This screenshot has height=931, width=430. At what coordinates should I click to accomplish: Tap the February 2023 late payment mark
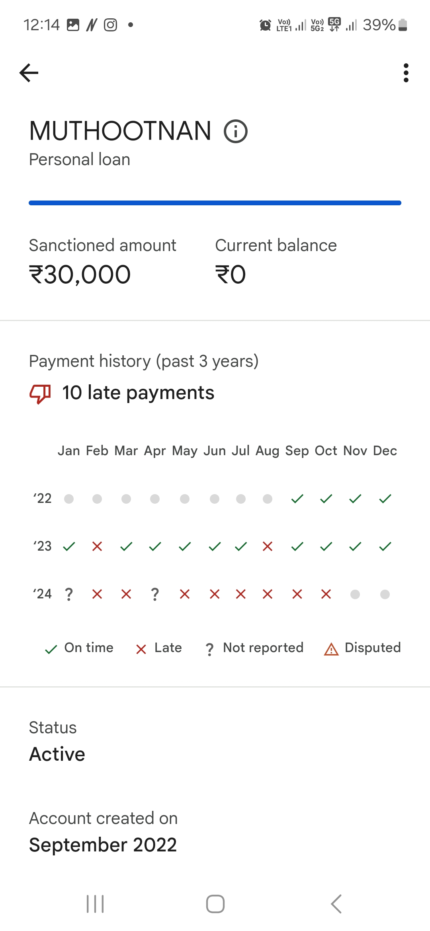pyautogui.click(x=97, y=546)
